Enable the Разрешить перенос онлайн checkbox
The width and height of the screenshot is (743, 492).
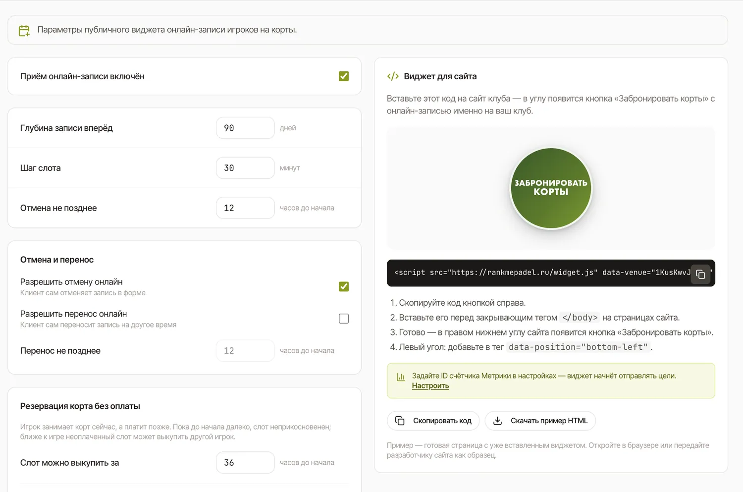pyautogui.click(x=344, y=319)
